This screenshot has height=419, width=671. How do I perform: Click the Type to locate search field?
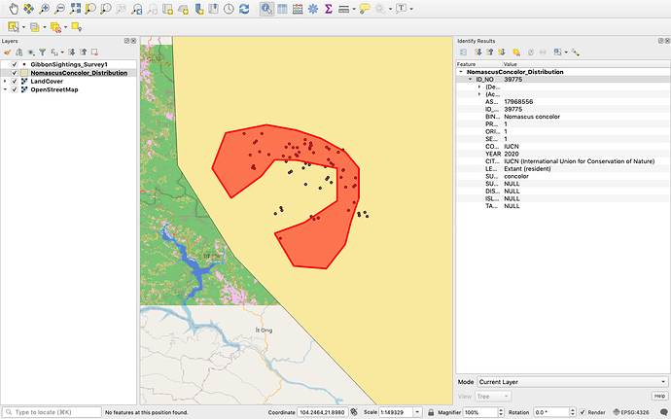tap(52, 412)
